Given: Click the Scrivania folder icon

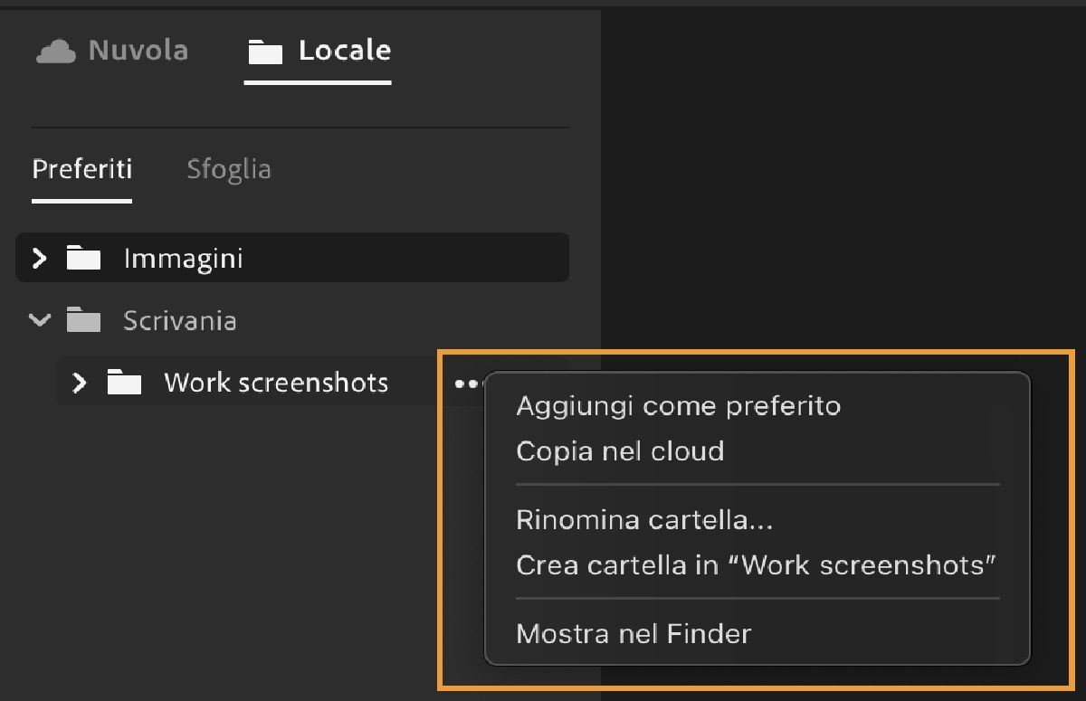Looking at the screenshot, I should click(x=82, y=320).
